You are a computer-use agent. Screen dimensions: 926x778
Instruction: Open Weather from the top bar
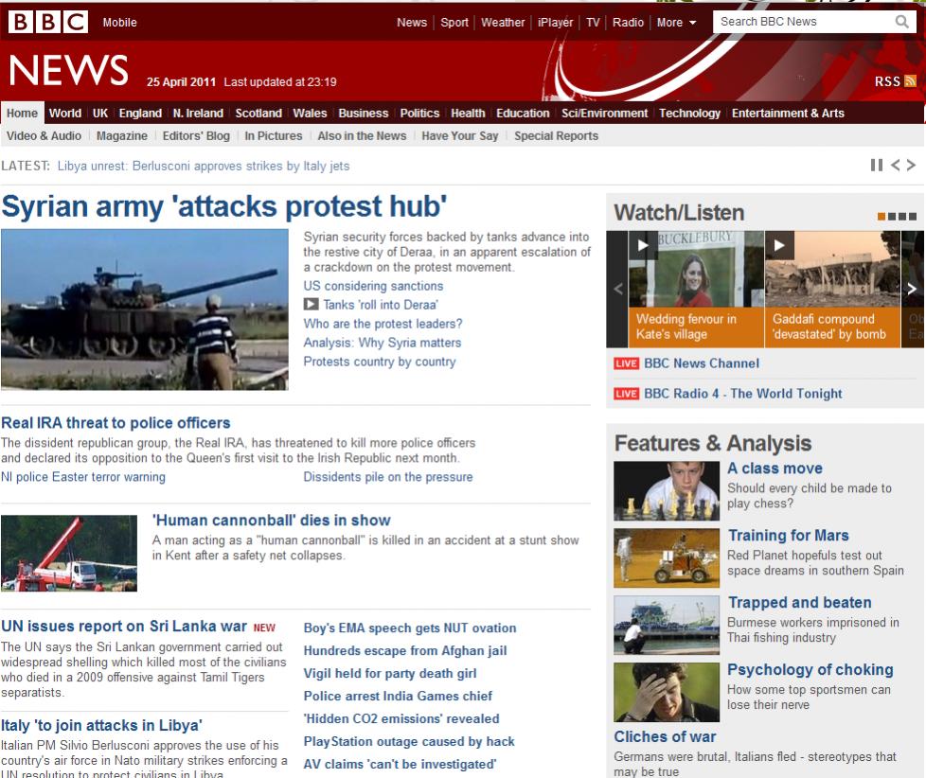click(x=503, y=23)
